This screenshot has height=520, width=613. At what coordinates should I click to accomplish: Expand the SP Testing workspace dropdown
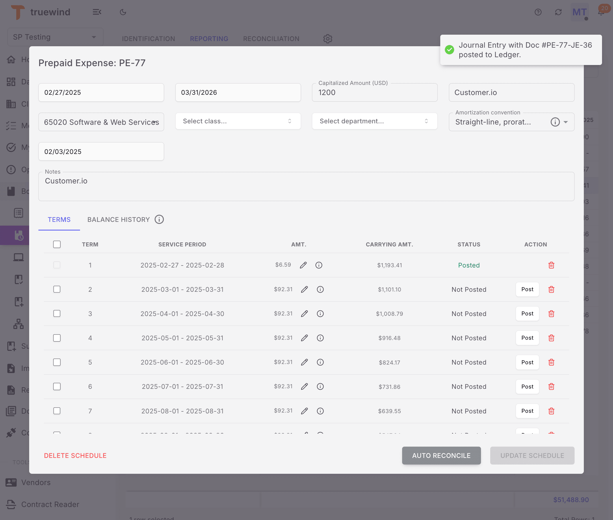click(x=93, y=37)
